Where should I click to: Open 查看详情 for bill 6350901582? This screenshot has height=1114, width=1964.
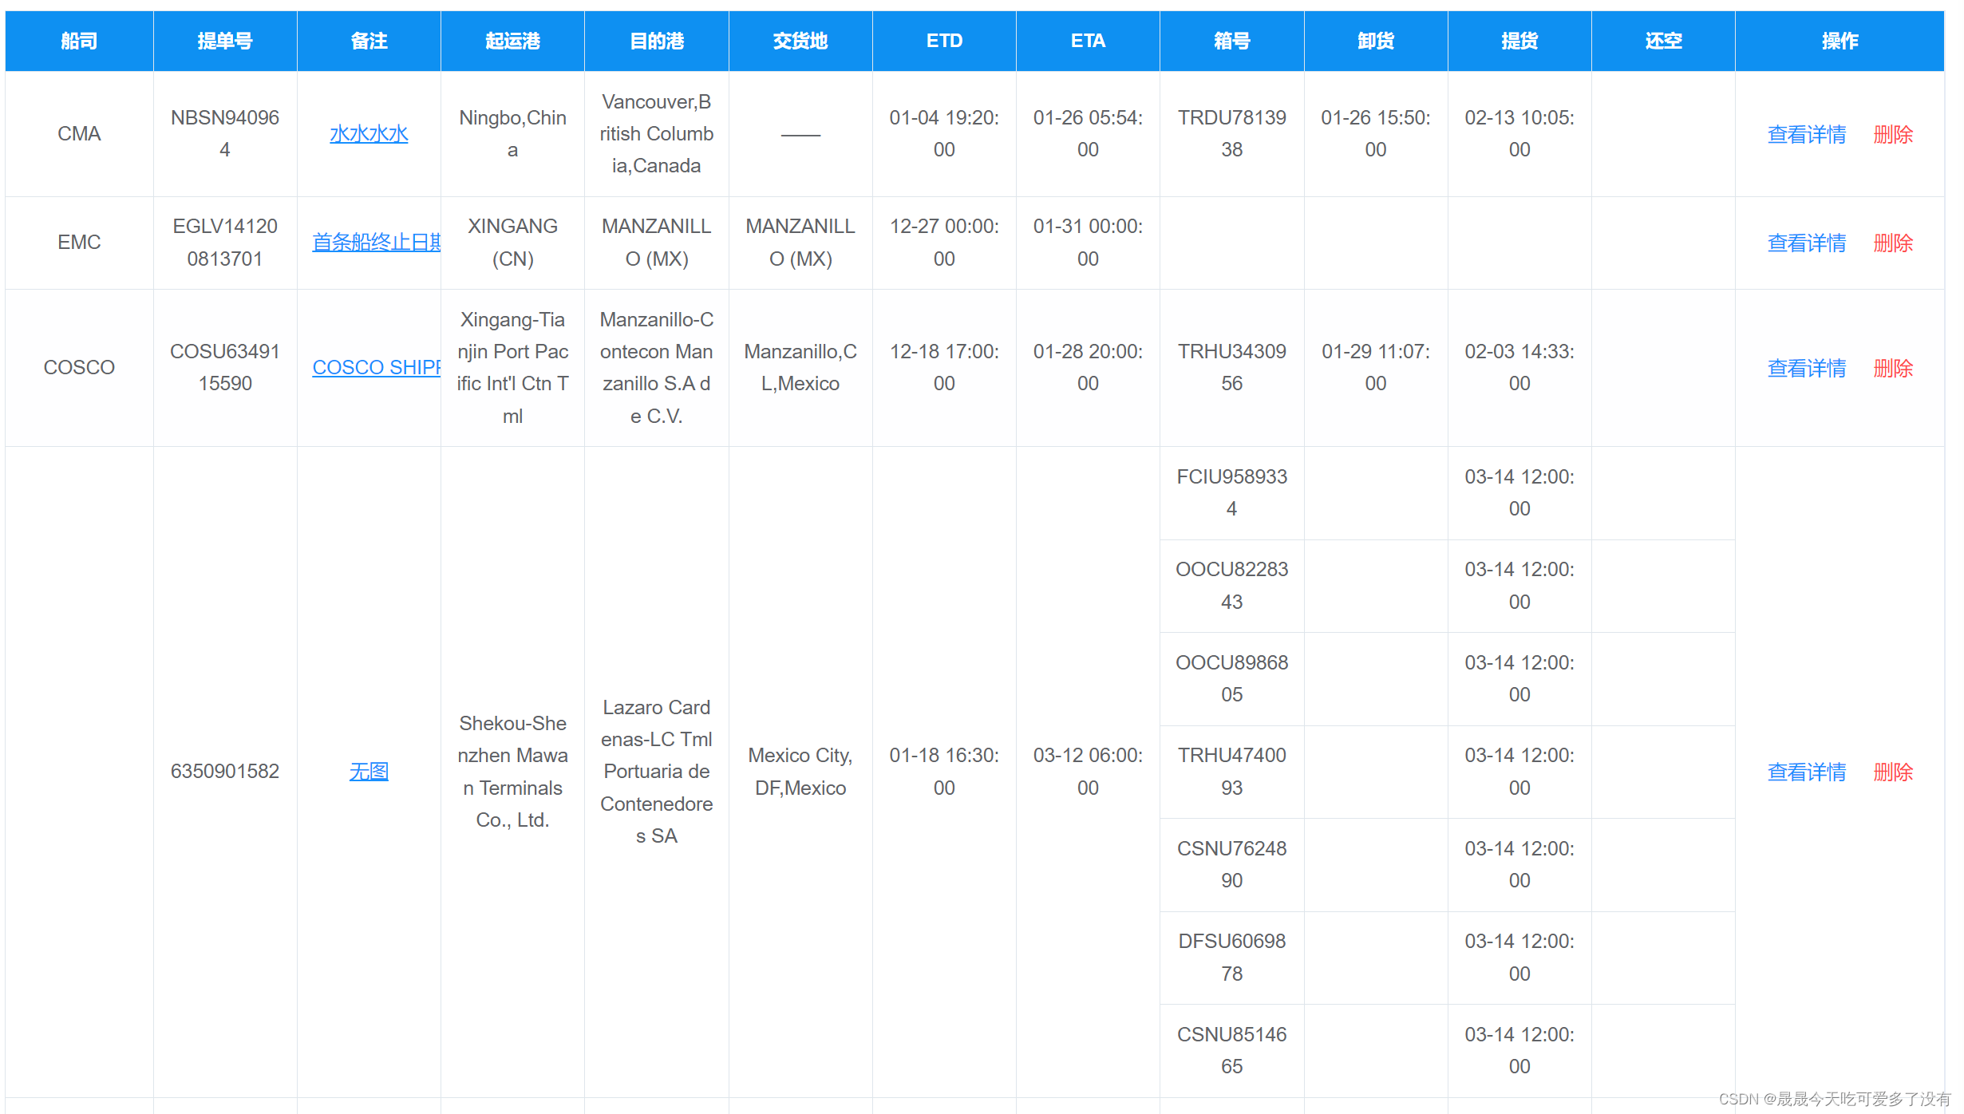tap(1806, 772)
